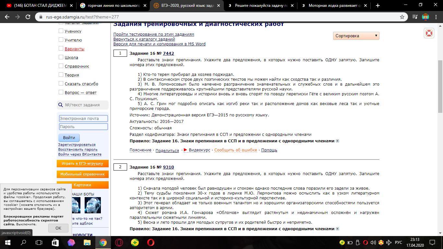Open Task View on the taskbar
This screenshot has height=249, width=443.
[39, 243]
